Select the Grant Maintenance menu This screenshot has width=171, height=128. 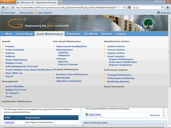50,34
